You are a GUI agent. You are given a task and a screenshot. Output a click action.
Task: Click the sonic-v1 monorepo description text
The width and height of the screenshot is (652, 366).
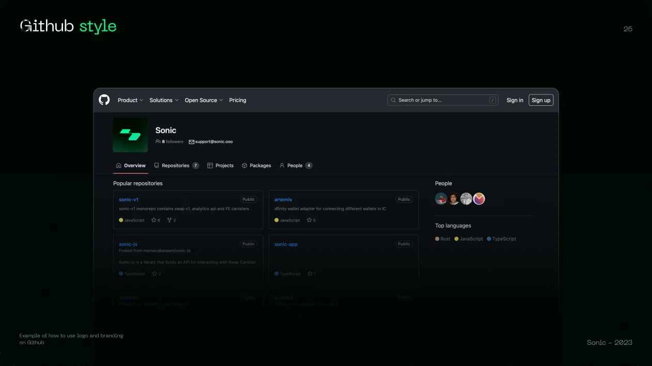pos(184,209)
